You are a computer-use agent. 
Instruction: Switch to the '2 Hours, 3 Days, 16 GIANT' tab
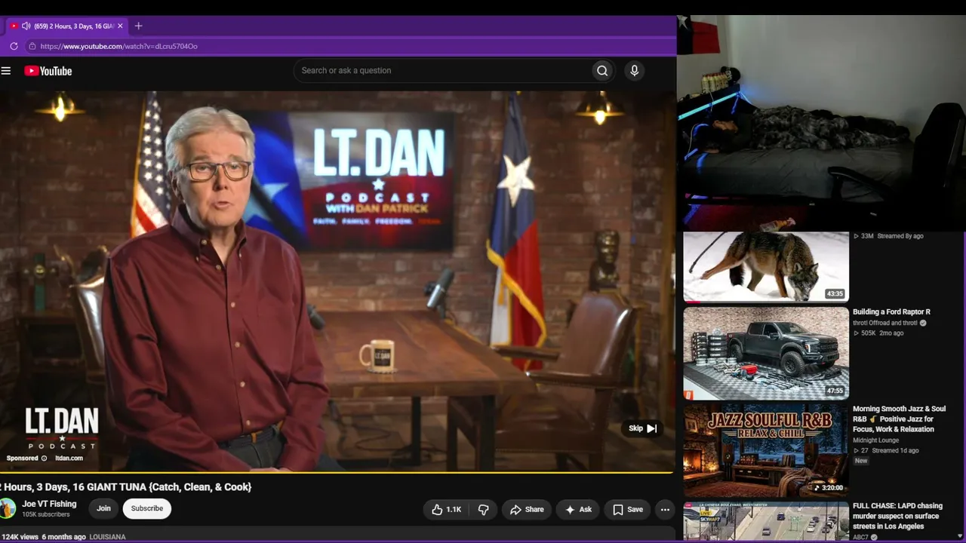(x=67, y=26)
